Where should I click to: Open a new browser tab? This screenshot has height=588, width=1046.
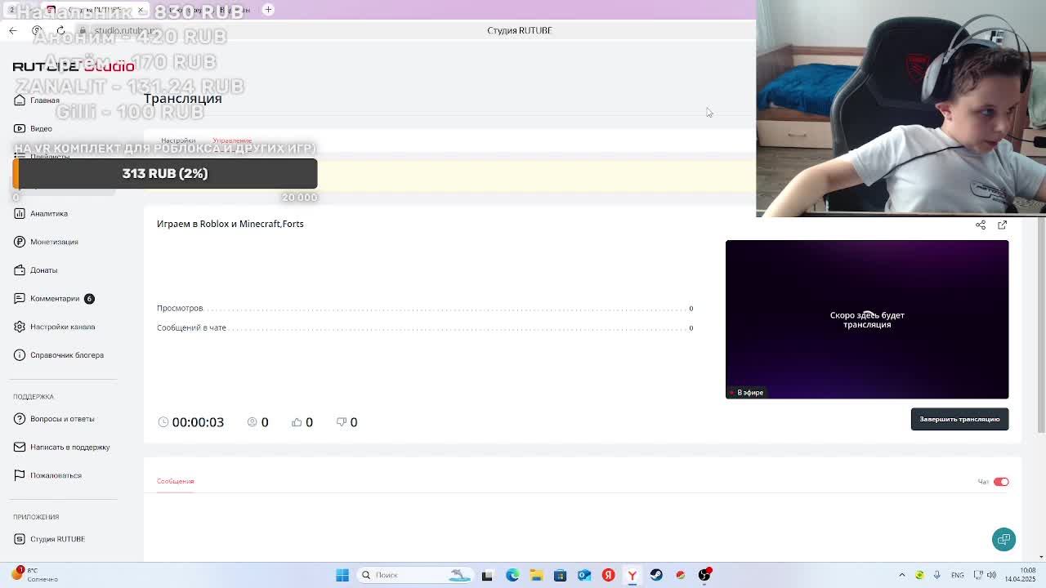coord(268,10)
